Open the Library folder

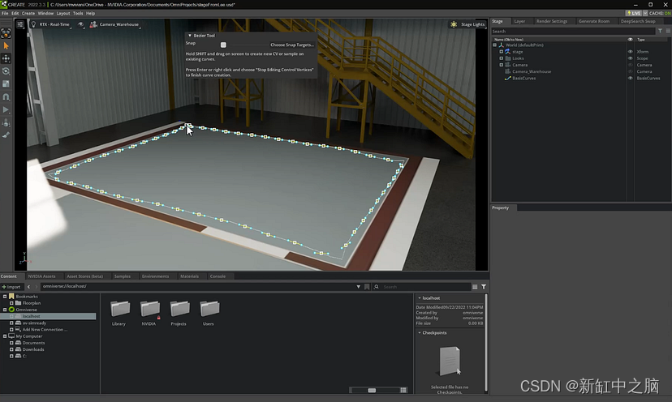pos(119,313)
